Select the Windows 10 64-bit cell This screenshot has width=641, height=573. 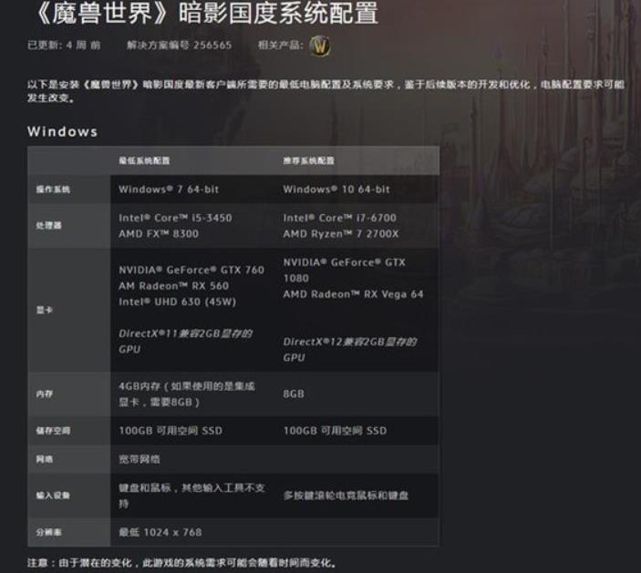[x=336, y=189]
